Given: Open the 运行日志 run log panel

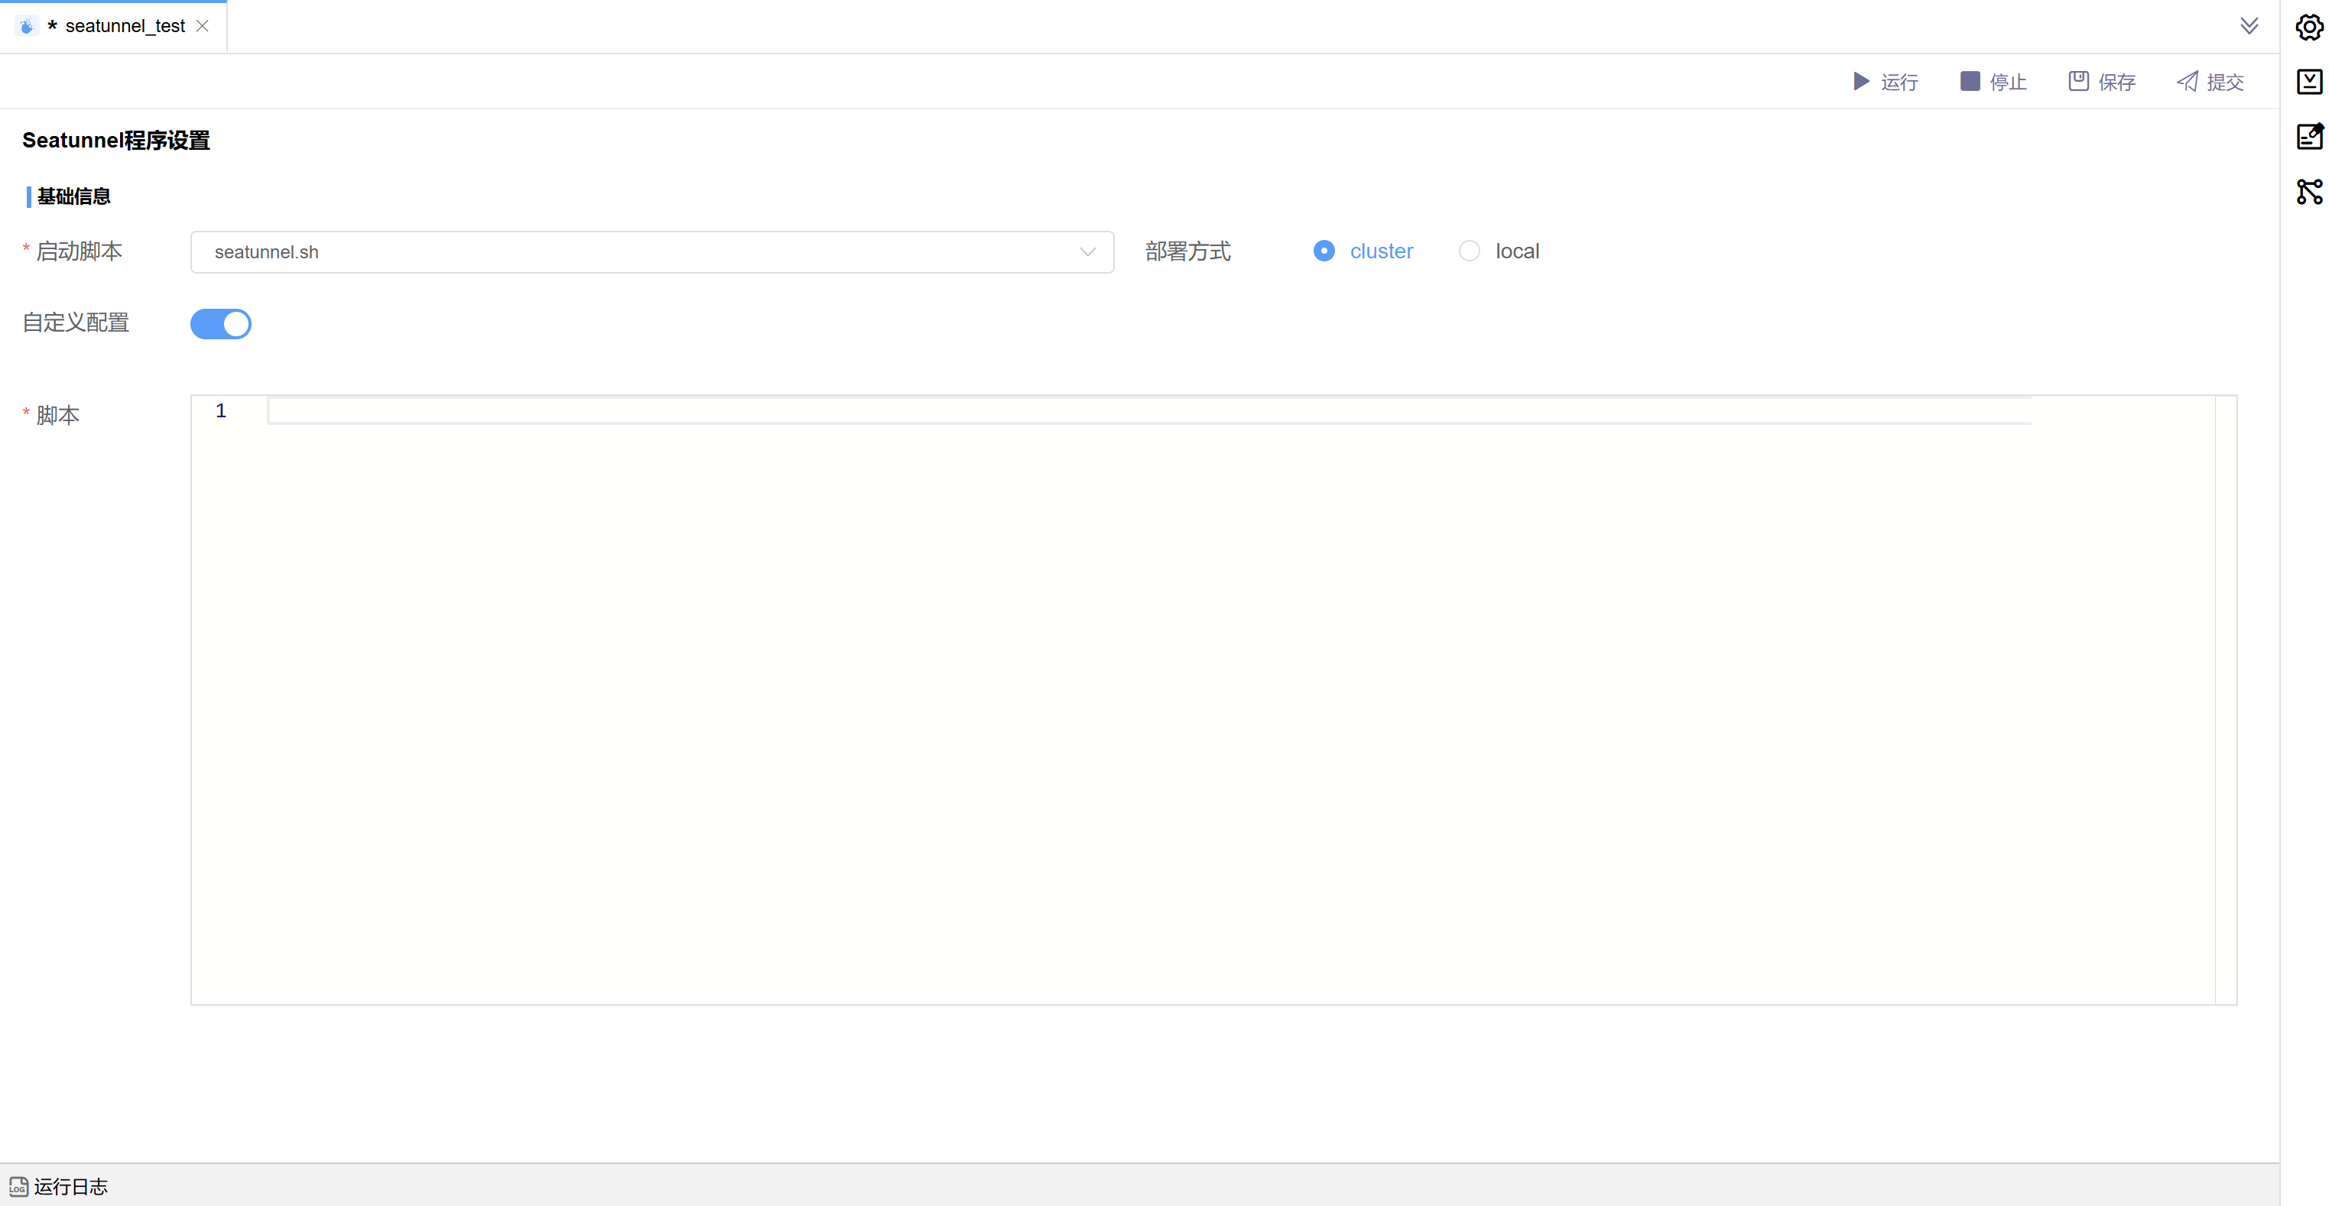Looking at the screenshot, I should [x=70, y=1186].
